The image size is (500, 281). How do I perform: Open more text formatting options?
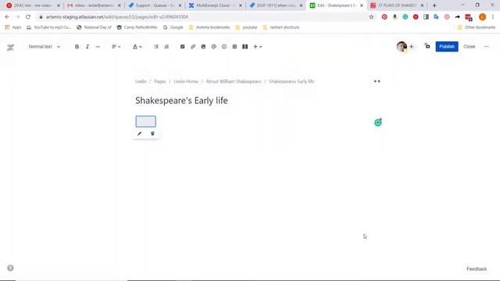click(98, 47)
